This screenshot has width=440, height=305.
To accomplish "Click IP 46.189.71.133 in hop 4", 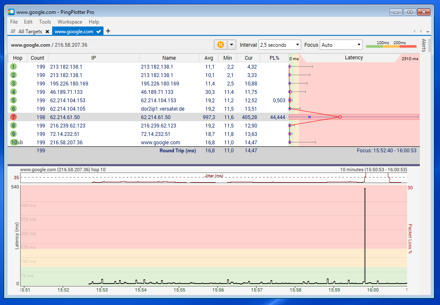I will 66,92.
